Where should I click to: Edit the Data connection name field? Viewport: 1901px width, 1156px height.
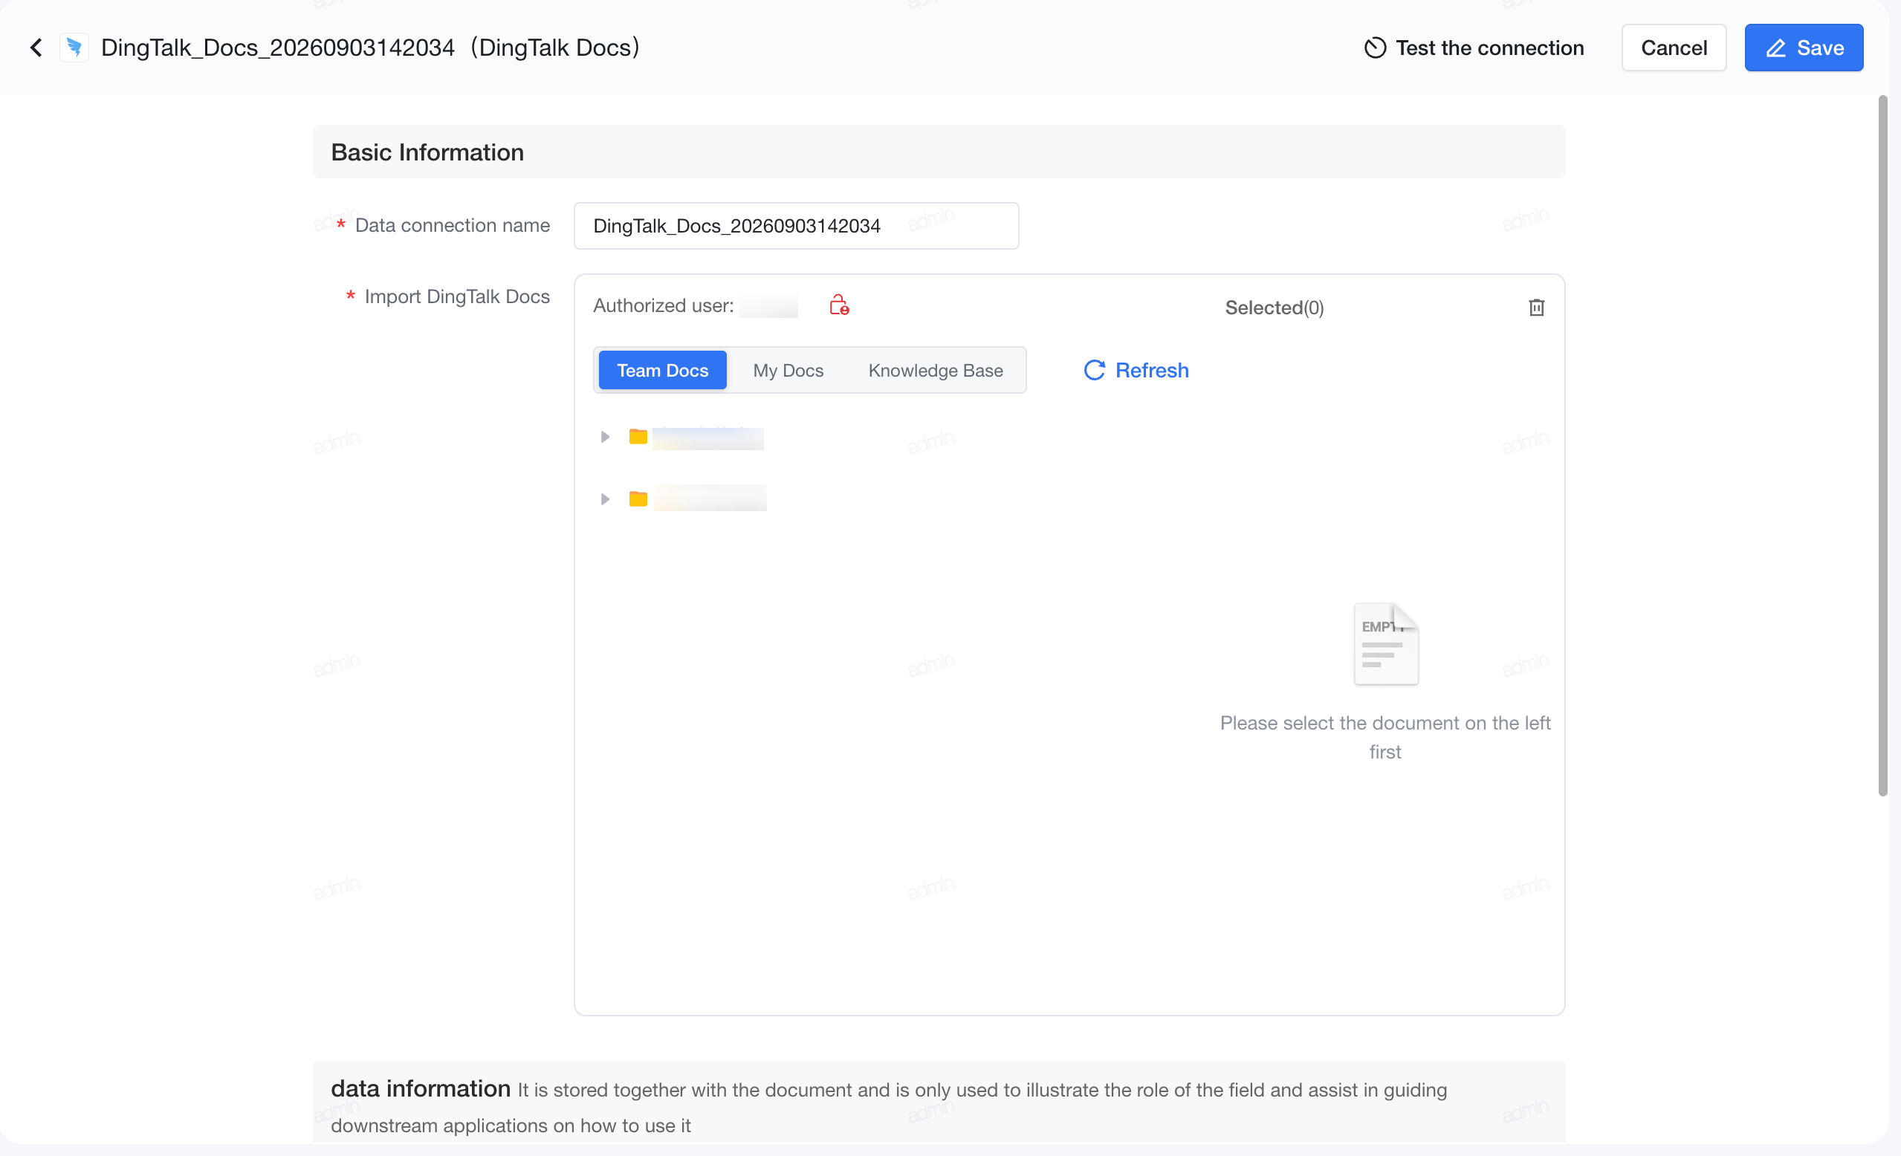coord(796,226)
